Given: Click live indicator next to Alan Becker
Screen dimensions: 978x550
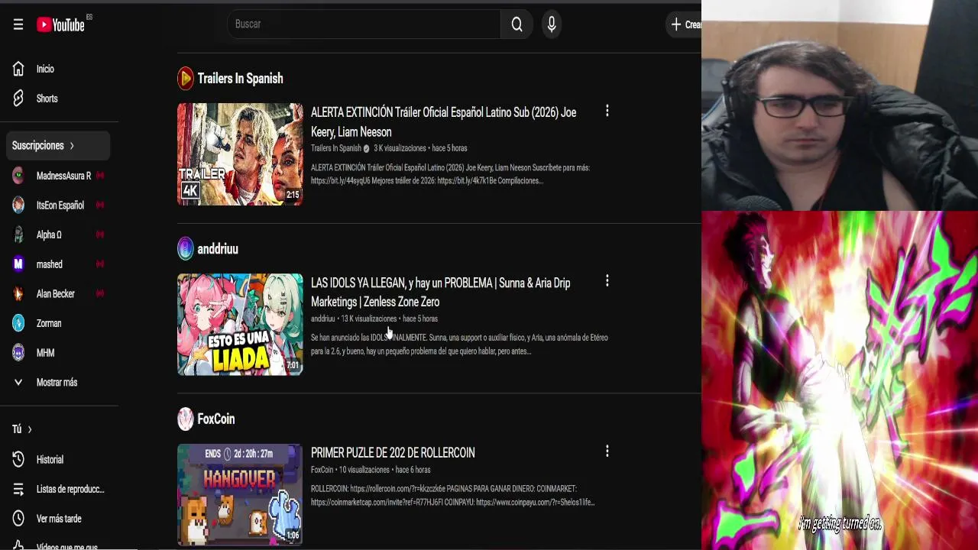Looking at the screenshot, I should point(99,294).
